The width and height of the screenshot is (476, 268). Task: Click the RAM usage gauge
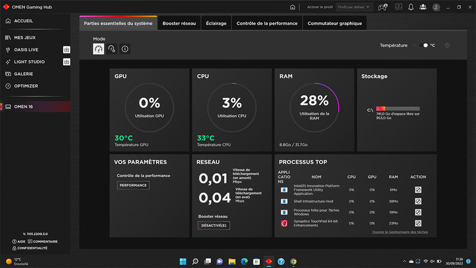[x=314, y=107]
